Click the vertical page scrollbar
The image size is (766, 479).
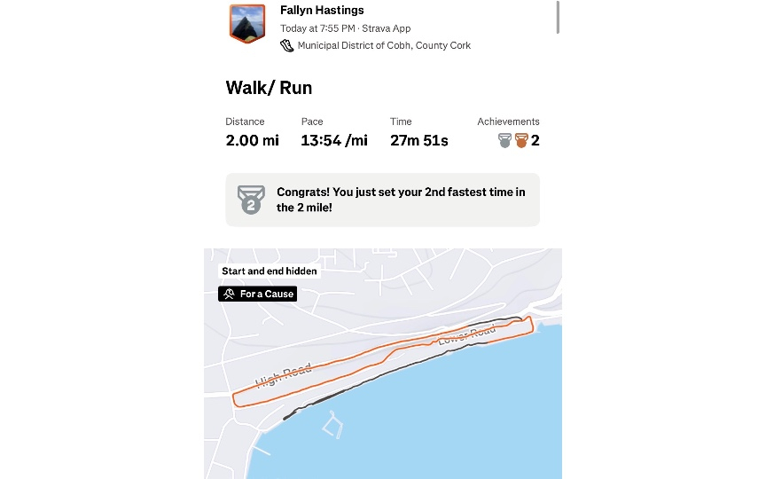(x=558, y=17)
